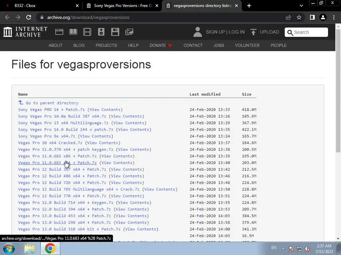341x255 pixels.
Task: Open the DONATE menu item
Action: tap(161, 45)
